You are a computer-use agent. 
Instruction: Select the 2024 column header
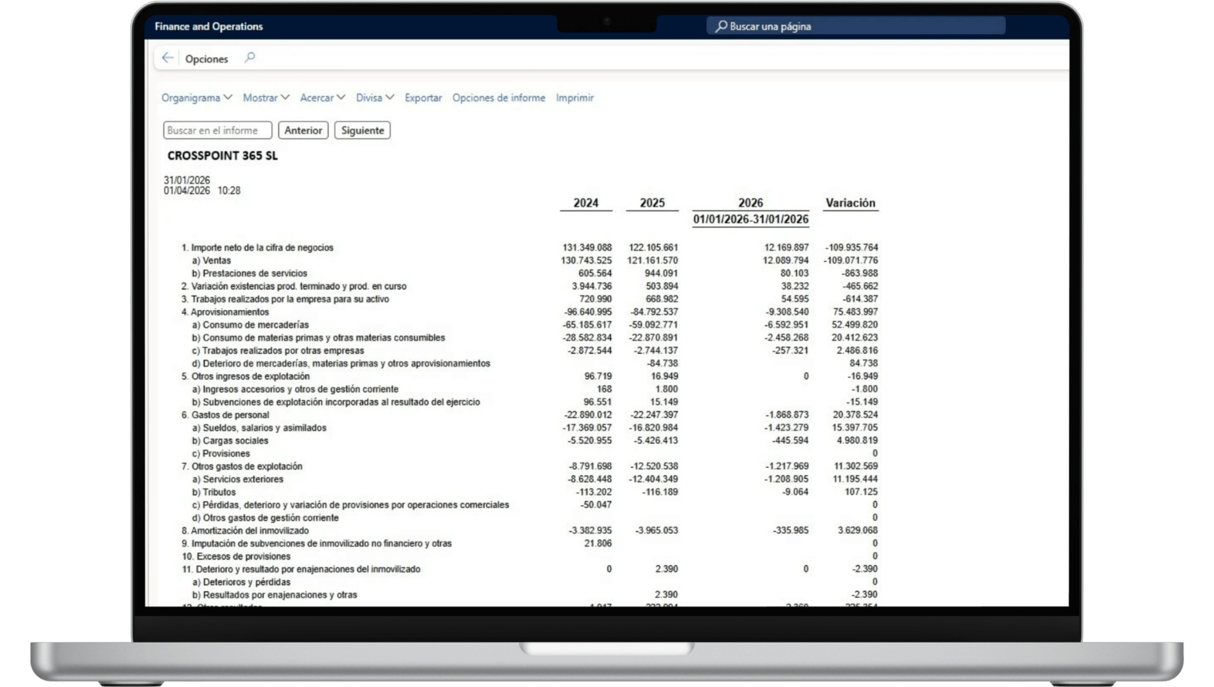point(586,203)
